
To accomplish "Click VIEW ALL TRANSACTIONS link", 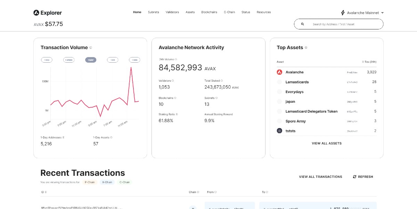I will [x=320, y=177].
